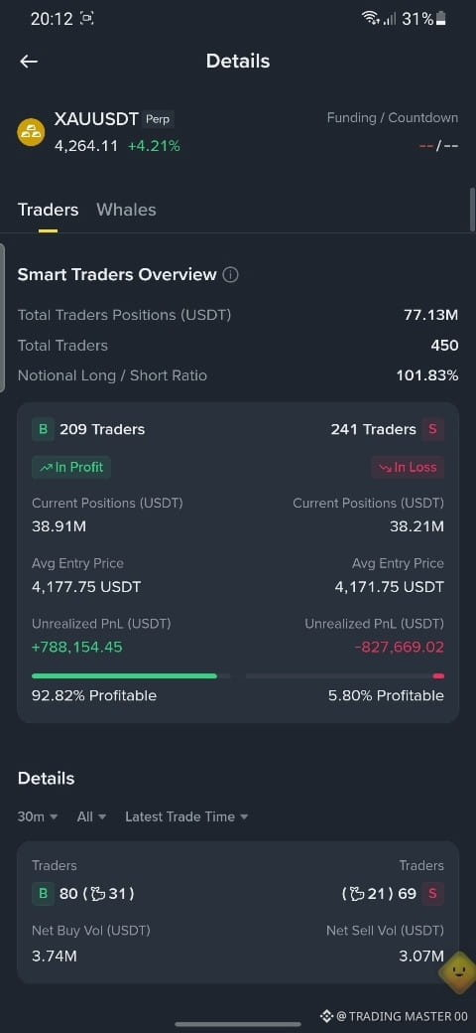Tap the whale icon next to 31
Screen dimensions: 476x1033
click(98, 894)
